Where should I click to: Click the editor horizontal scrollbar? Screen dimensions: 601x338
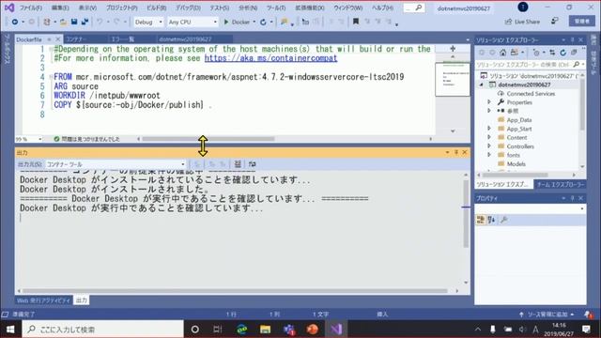coord(208,139)
